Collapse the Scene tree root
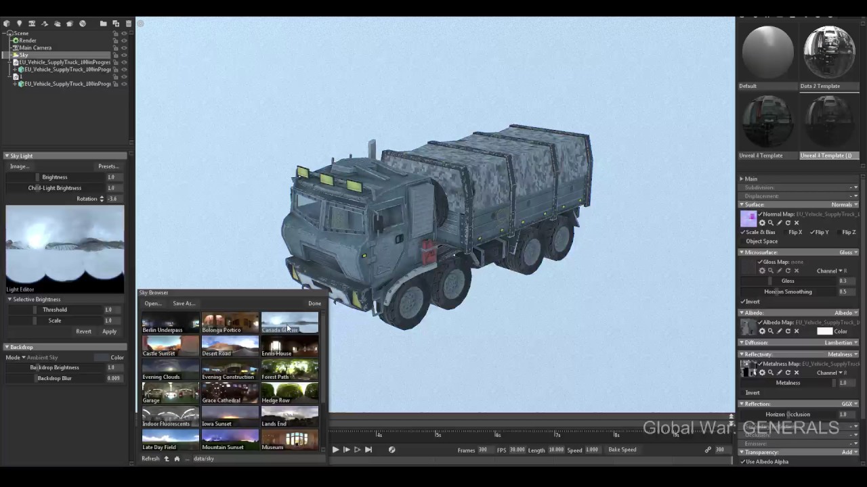This screenshot has height=487, width=867. [4, 33]
